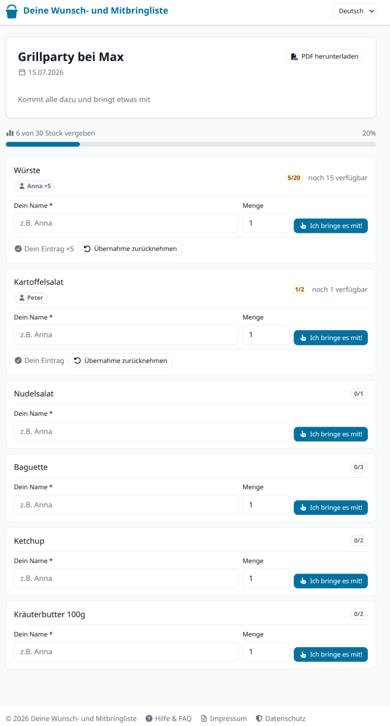Click Ich bringe es mit for Nudelsalat
The image size is (390, 726).
pyautogui.click(x=331, y=434)
